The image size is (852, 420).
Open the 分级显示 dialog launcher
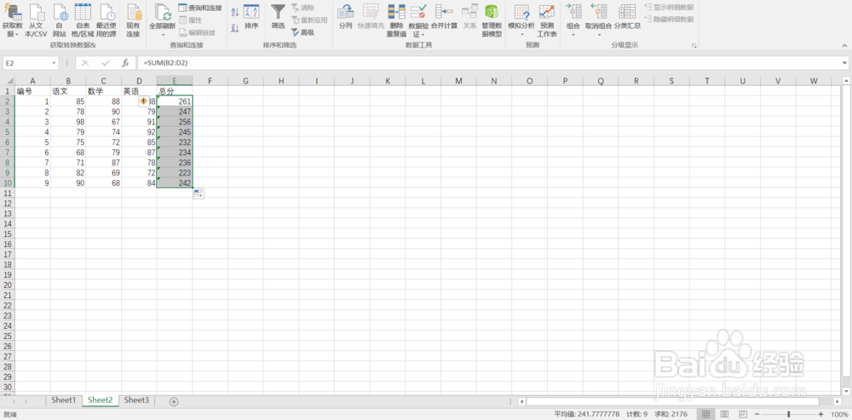[x=694, y=46]
